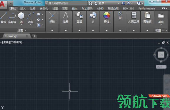Image resolution: width=170 pixels, height=110 pixels.
Task: Click the viewport label [俯视][二维线框]
Action: tap(11, 42)
